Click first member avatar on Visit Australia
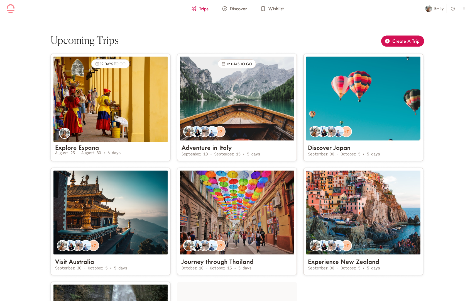Image resolution: width=475 pixels, height=301 pixels. coord(62,246)
